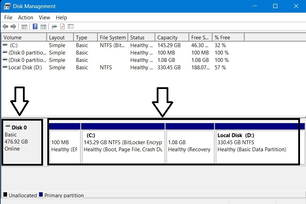Image resolution: width=306 pixels, height=204 pixels.
Task: Click the 46.30 free space cell
Action: point(200,45)
